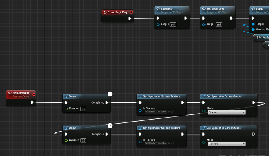Click the Duration pin of the 0.8 Delay
Image resolution: width=269 pixels, height=156 pixels.
click(66, 140)
